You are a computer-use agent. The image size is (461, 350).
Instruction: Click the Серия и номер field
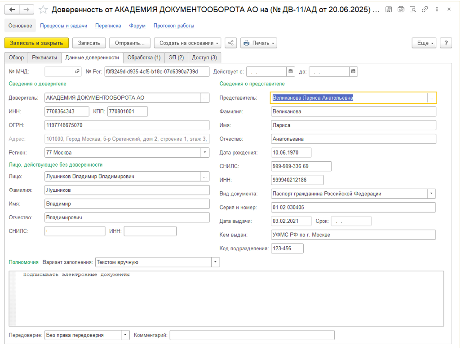[354, 207]
